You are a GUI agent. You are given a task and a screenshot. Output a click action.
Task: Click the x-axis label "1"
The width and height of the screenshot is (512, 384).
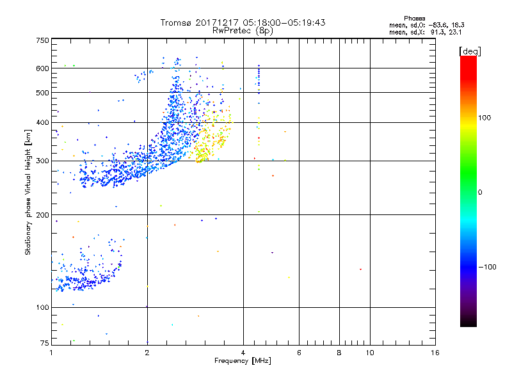51,353
